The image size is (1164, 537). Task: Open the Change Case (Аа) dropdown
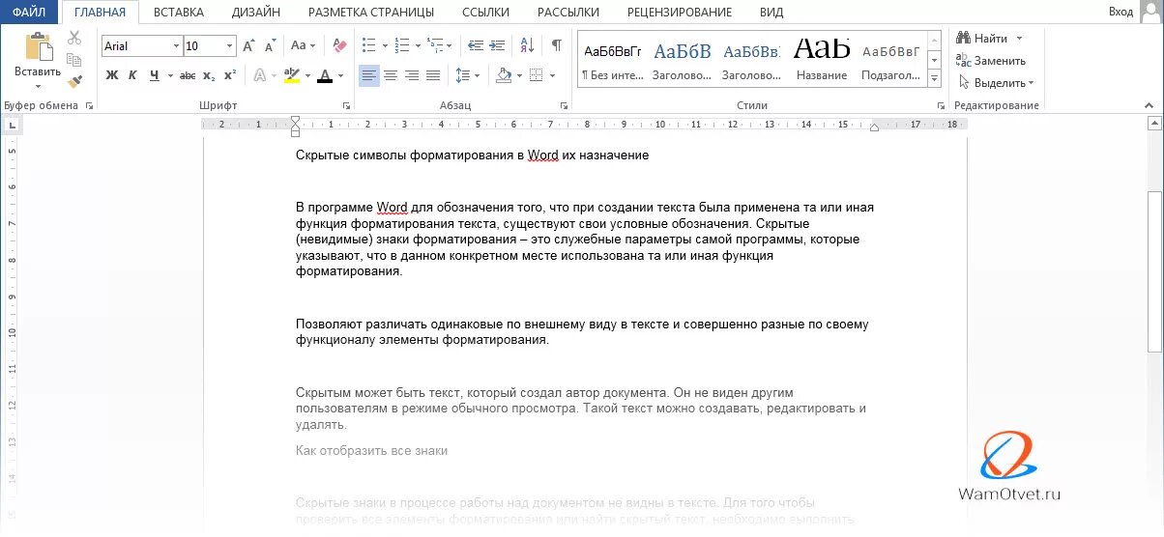[x=303, y=45]
